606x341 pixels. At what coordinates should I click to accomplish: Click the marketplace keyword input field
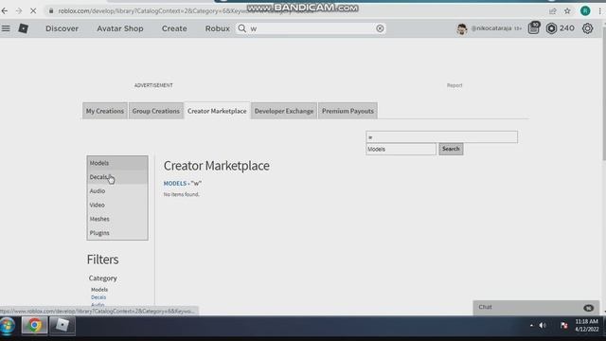point(442,136)
